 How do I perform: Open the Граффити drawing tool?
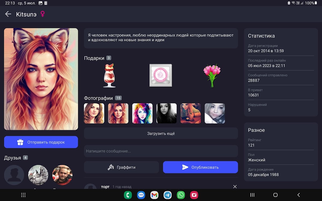coord(122,167)
